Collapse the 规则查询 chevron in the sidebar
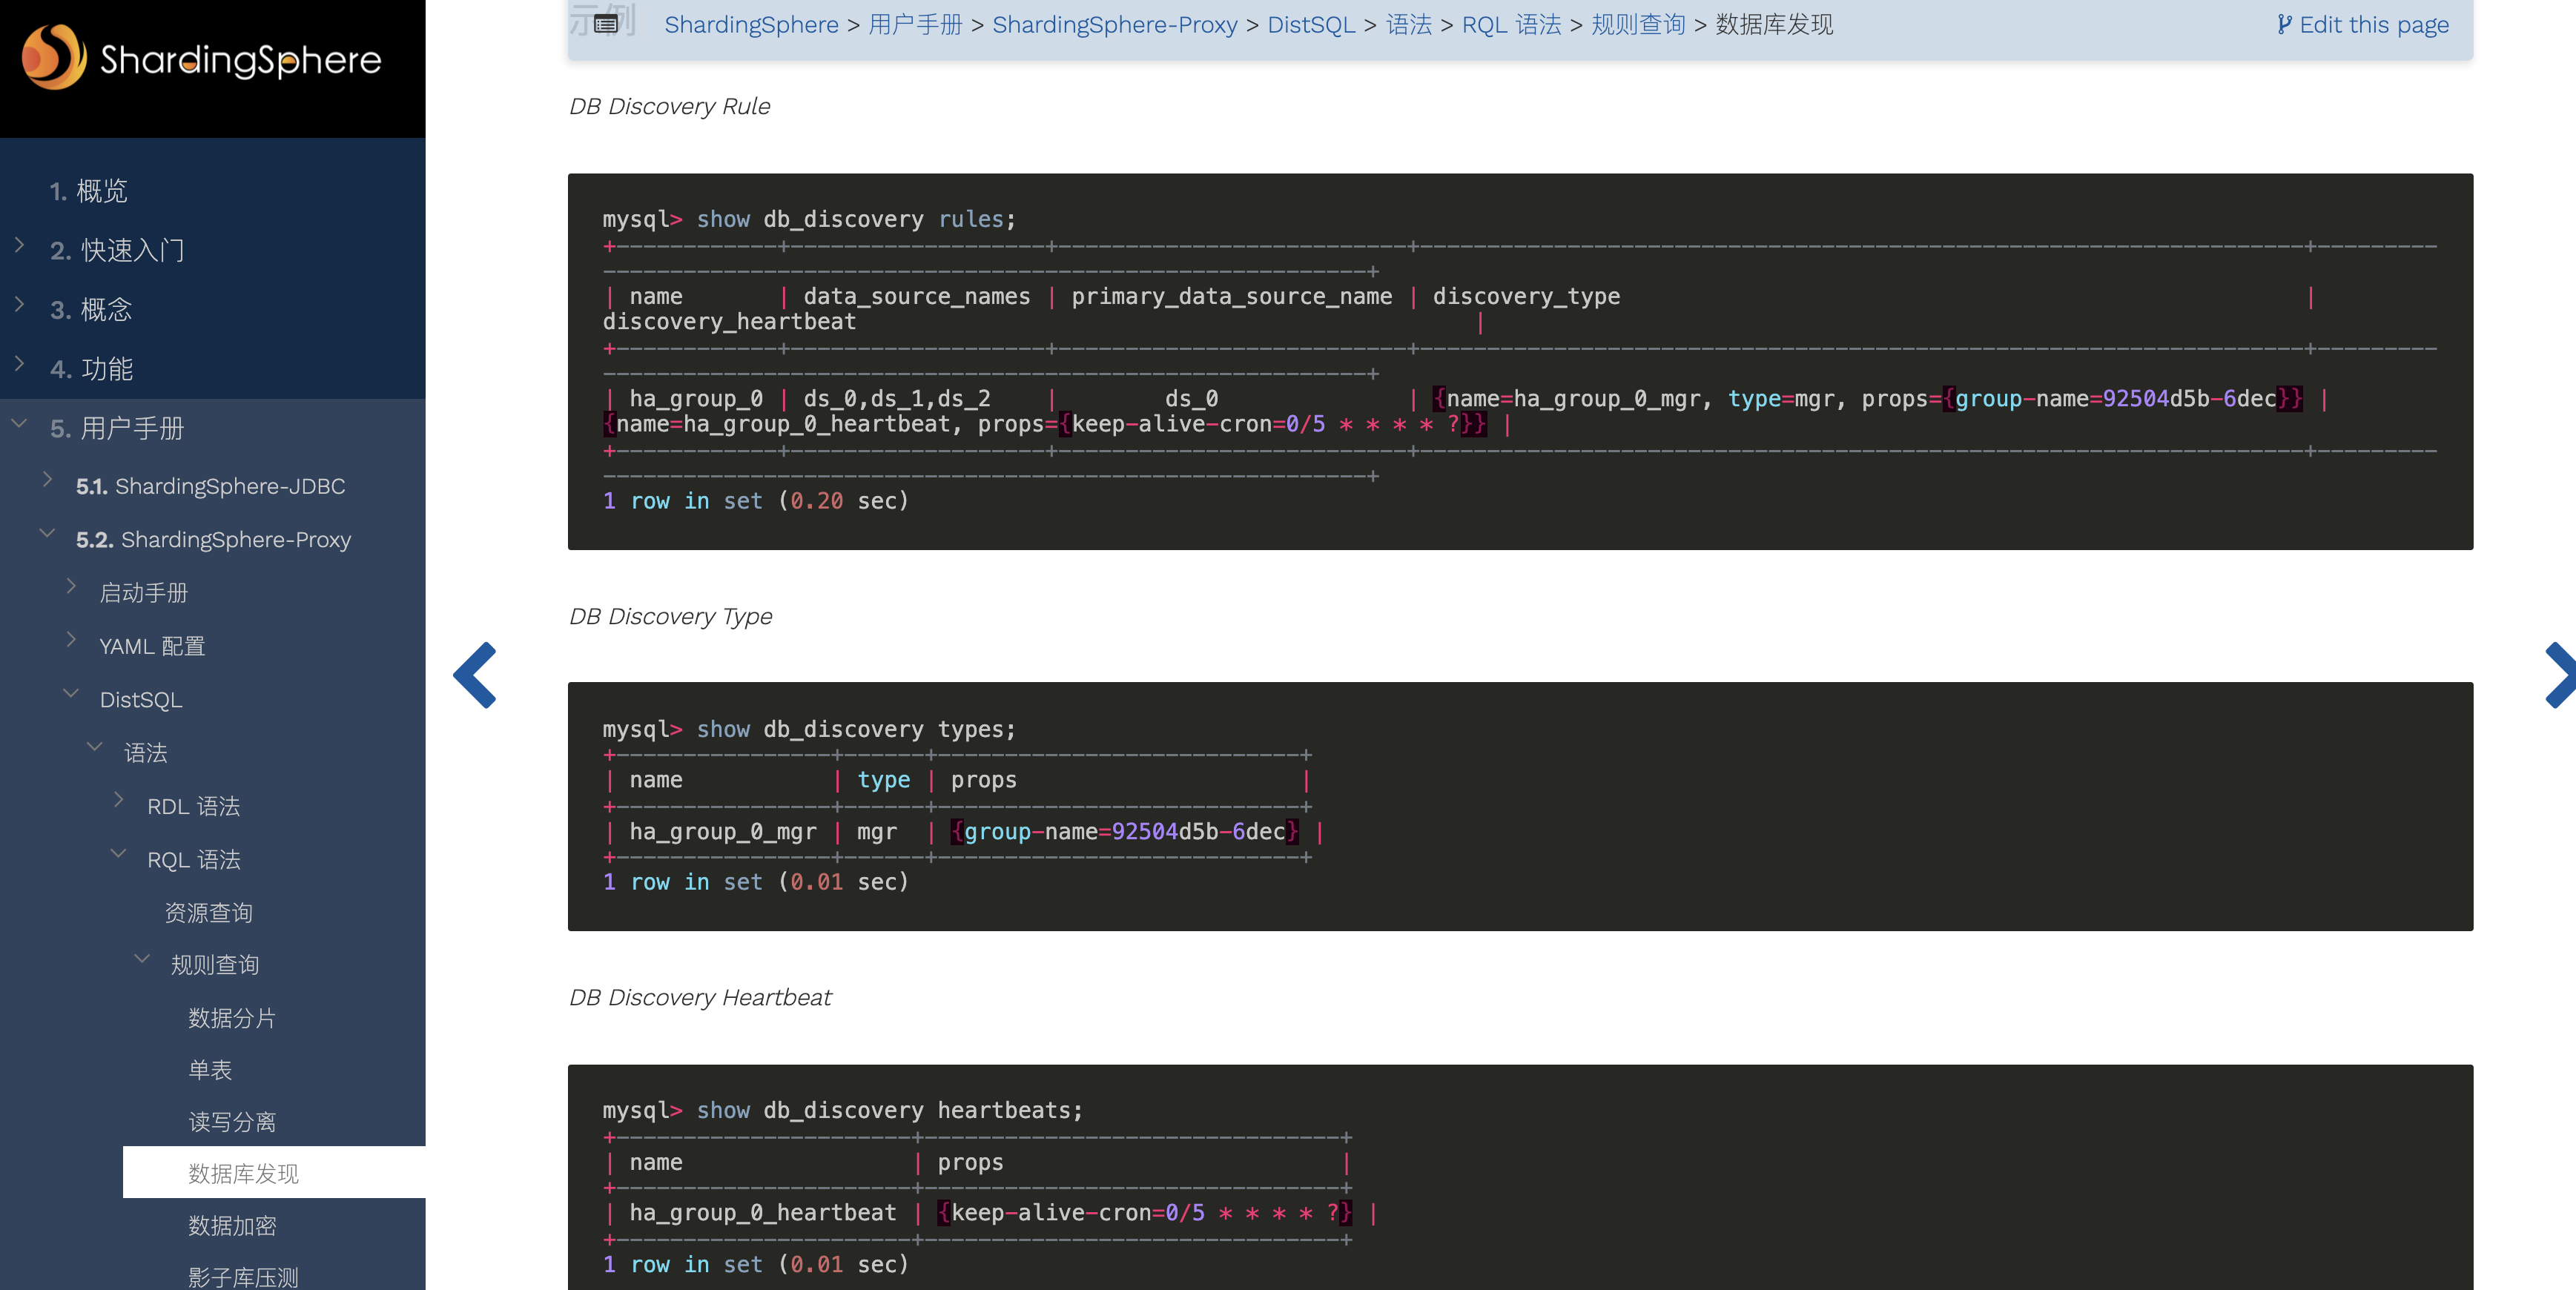Viewport: 2576px width, 1290px height. tap(142, 959)
